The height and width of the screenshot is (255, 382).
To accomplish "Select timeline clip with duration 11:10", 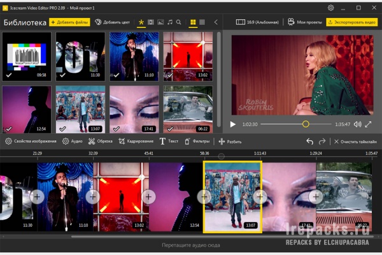I will 65,197.
